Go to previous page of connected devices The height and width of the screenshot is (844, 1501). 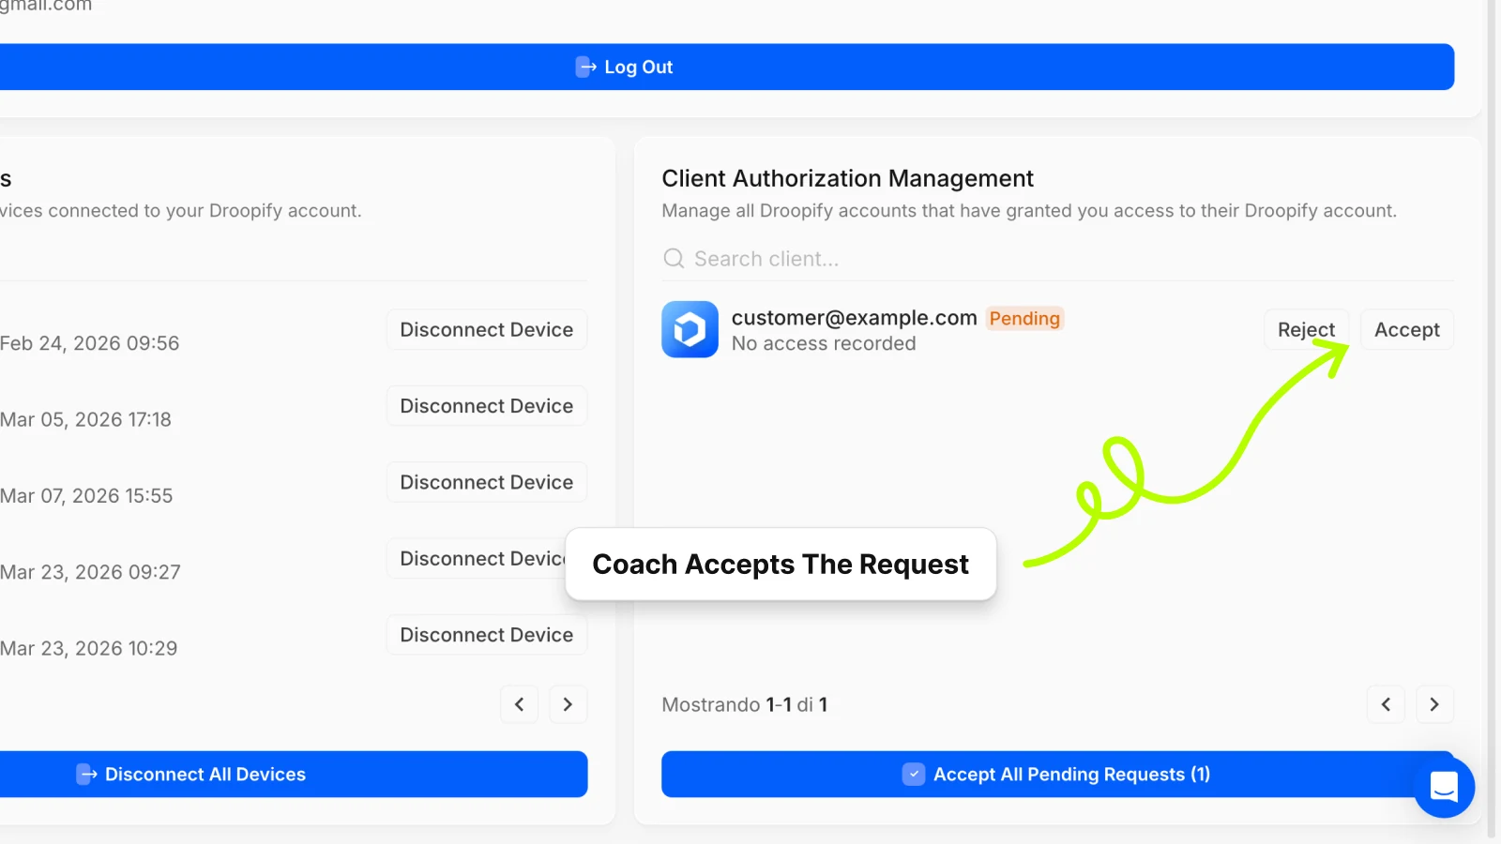tap(520, 704)
